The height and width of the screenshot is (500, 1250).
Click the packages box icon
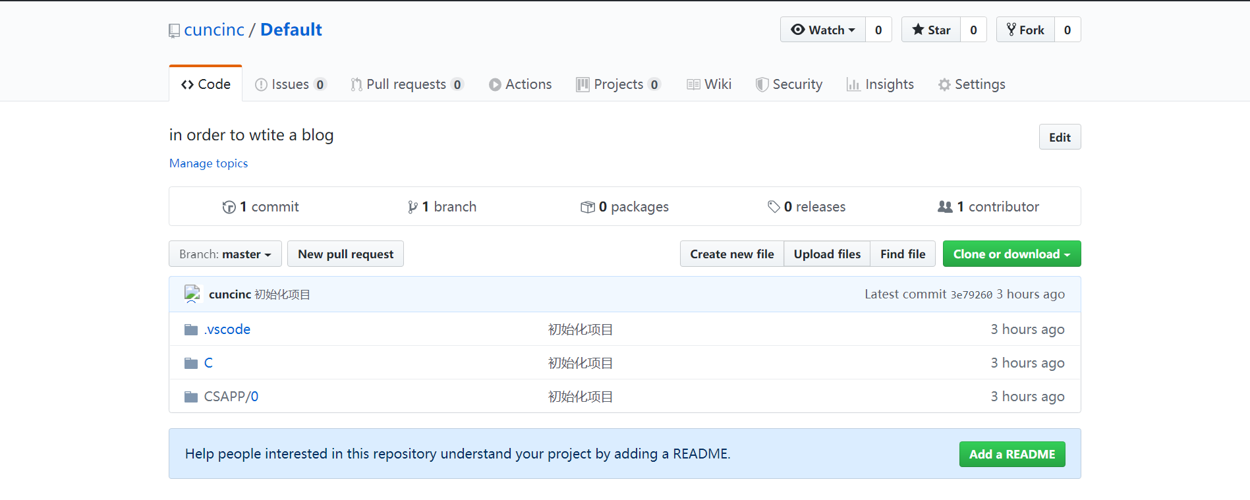coord(587,207)
